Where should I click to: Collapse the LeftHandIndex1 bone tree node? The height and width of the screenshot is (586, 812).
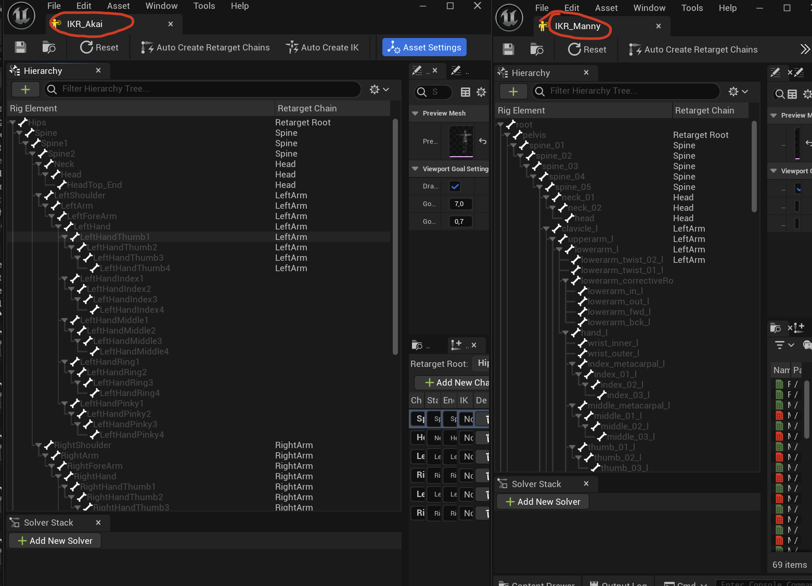[x=65, y=279]
